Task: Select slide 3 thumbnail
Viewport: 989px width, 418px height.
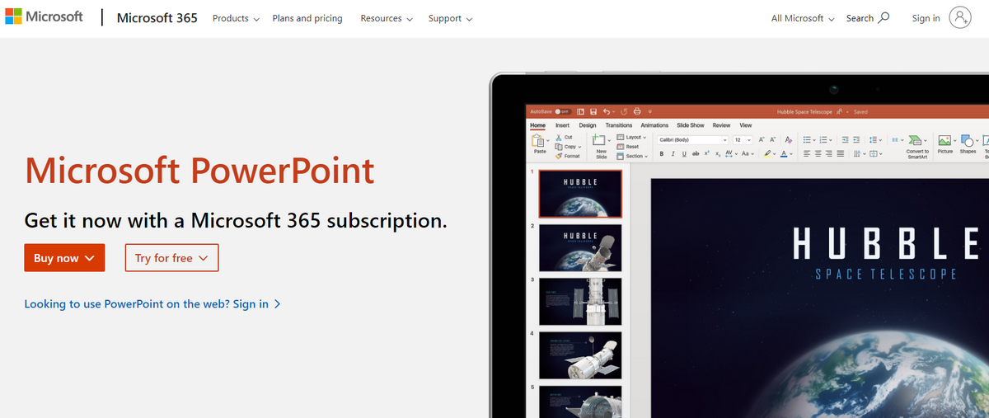Action: [x=580, y=301]
